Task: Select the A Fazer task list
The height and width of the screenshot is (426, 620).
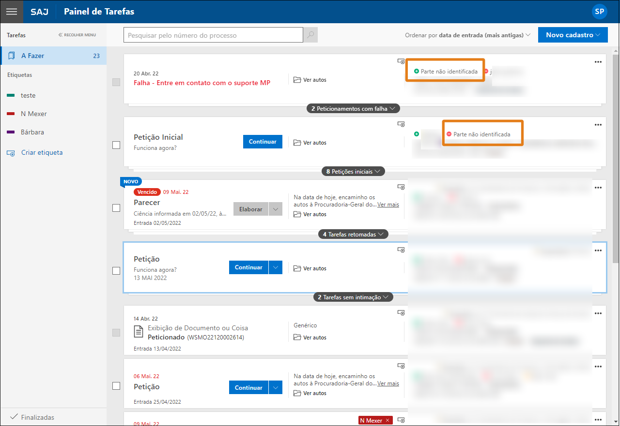Action: pyautogui.click(x=53, y=56)
